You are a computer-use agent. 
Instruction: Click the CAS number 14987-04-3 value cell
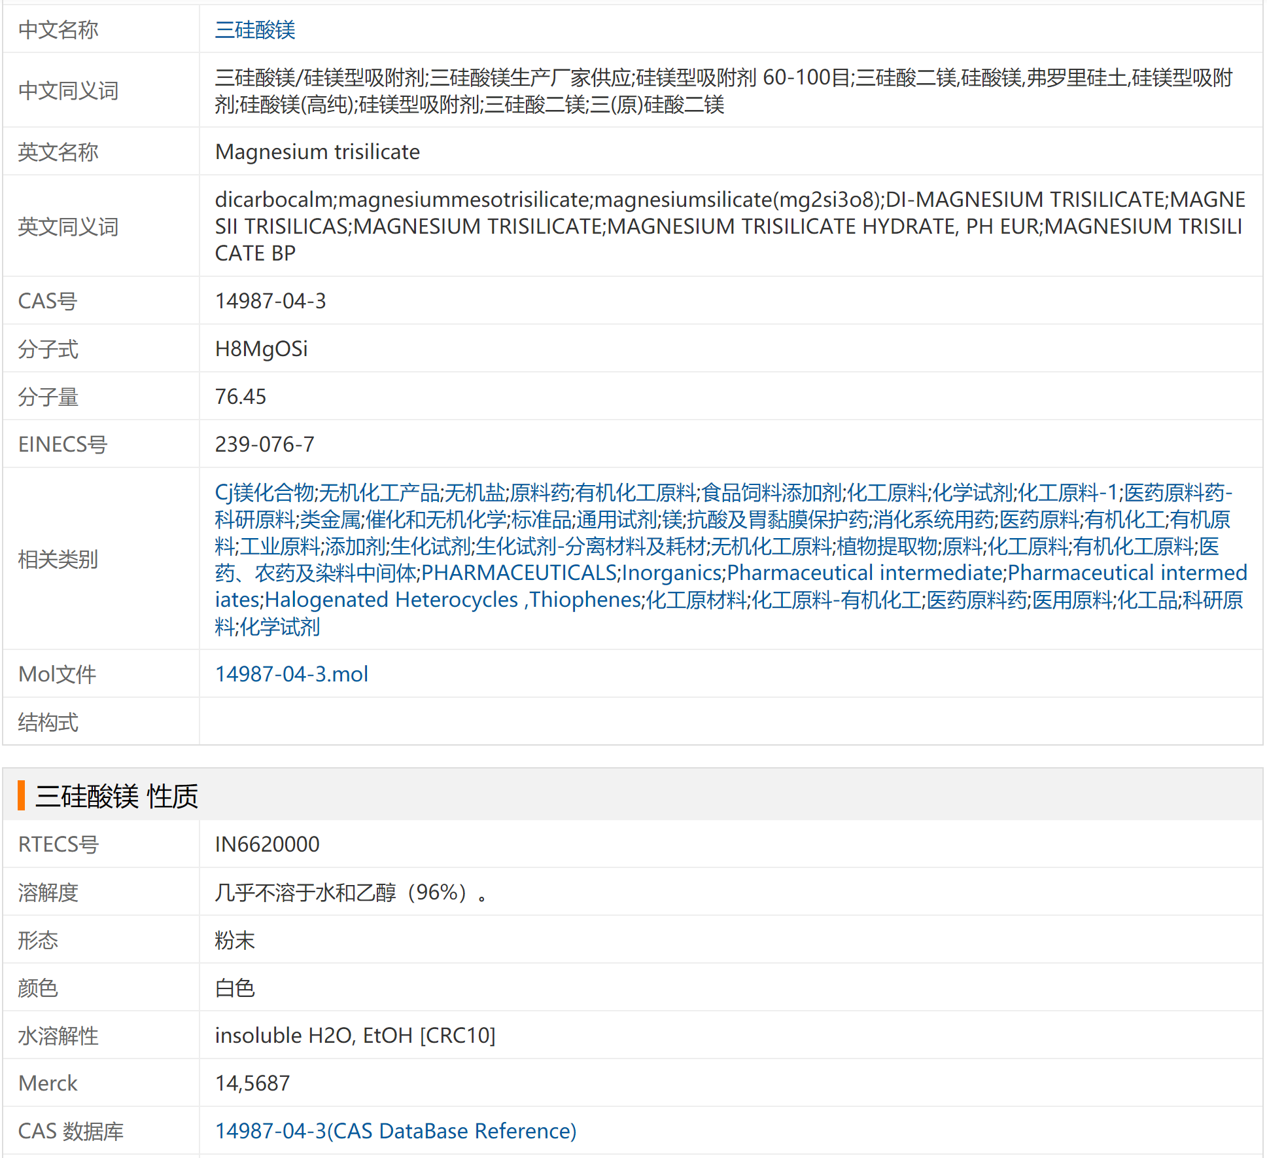click(x=270, y=300)
